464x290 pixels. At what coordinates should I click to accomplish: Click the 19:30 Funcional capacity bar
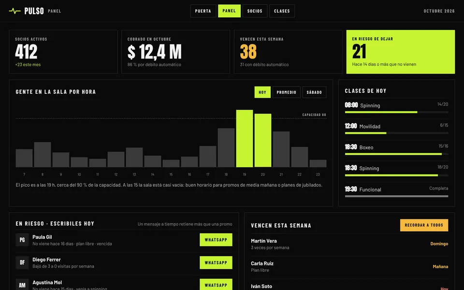pos(396,196)
